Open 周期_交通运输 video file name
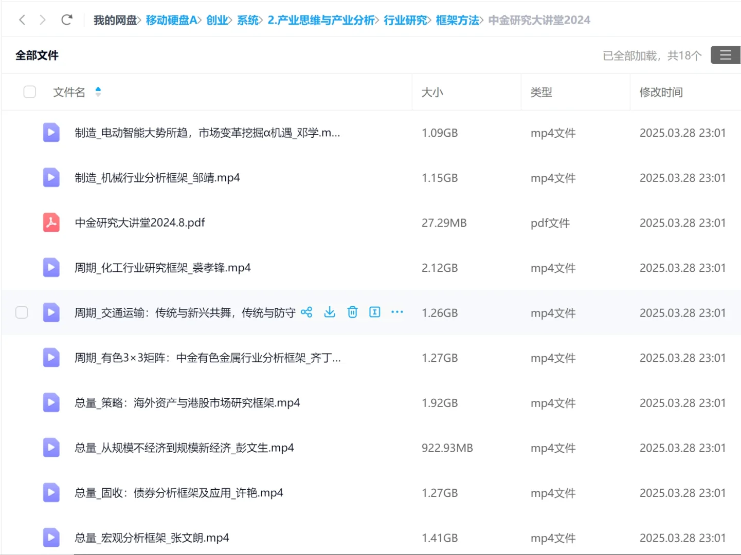The image size is (741, 555). tap(185, 312)
